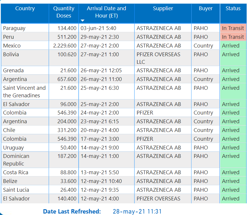Screen dimensions: 252x215
Task: Sort by the Supplier column header
Action: (x=163, y=9)
